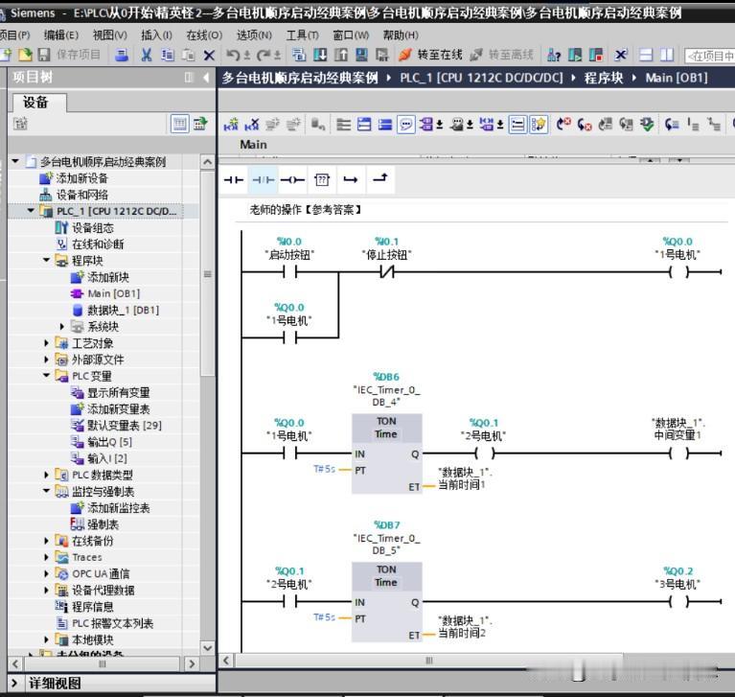Insert open branch instruction
735x697 pixels.
(351, 179)
